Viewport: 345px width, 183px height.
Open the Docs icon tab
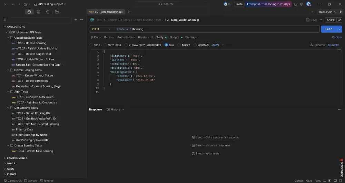pyautogui.click(x=96, y=37)
